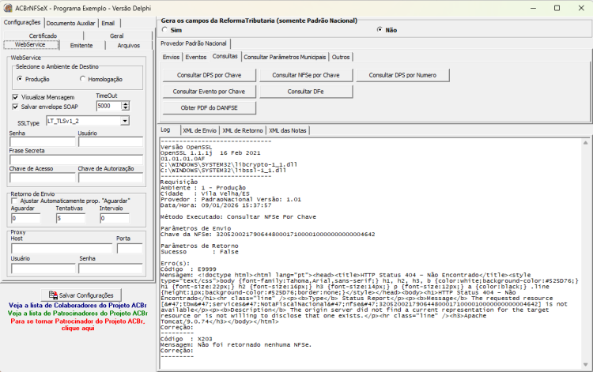Open the Outros tab
Image resolution: width=593 pixels, height=372 pixels.
click(341, 57)
